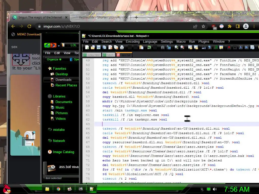The width and height of the screenshot is (259, 194).
Task: Open the recent locations dropdown arrow in Explorer
Action: click(59, 46)
